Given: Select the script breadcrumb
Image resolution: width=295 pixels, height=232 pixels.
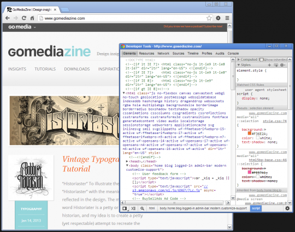Looking at the screenshot, I should coord(256,208).
